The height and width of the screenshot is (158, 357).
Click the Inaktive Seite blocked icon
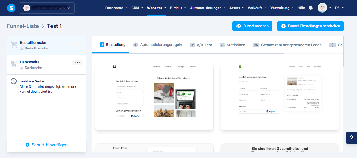click(14, 81)
